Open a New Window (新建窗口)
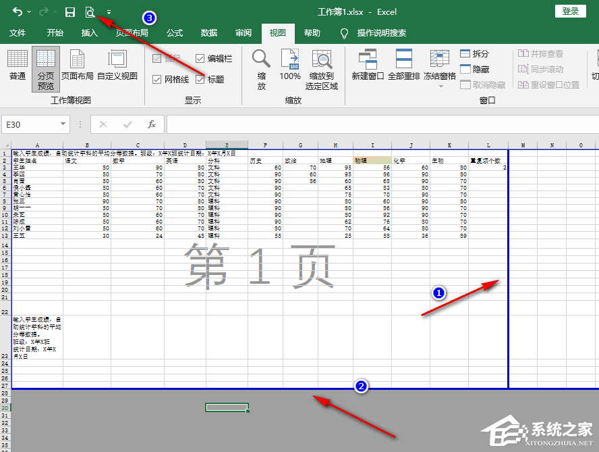 (x=368, y=65)
